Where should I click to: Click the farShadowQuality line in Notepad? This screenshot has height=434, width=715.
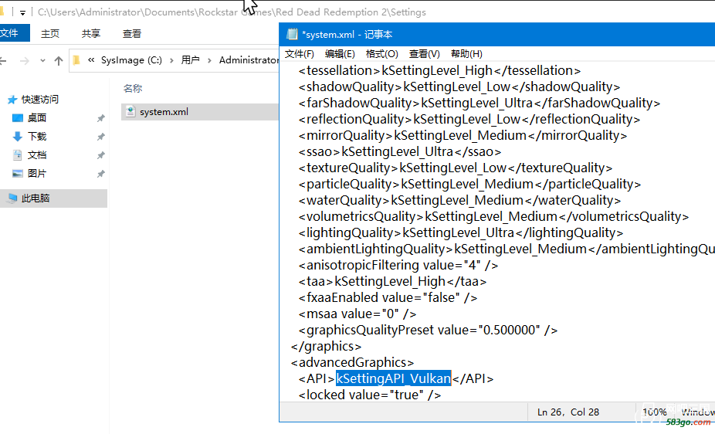tap(479, 103)
